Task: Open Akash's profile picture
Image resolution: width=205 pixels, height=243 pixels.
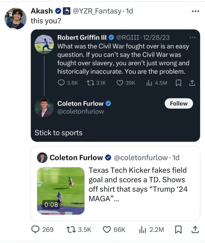Action: pos(16,18)
